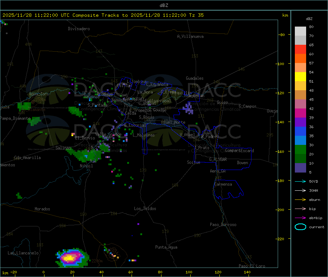Click the Laq.Llancanelo lake label
Screen dimensions: 328x277
click(23, 253)
